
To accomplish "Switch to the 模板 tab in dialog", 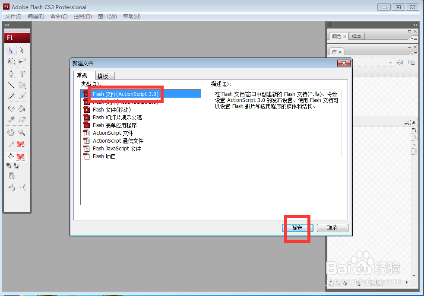I will click(103, 76).
